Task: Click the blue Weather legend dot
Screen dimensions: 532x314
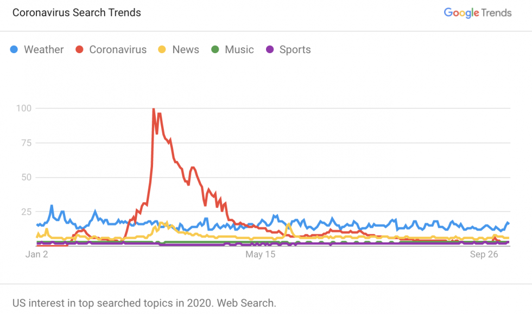Action: [14, 50]
